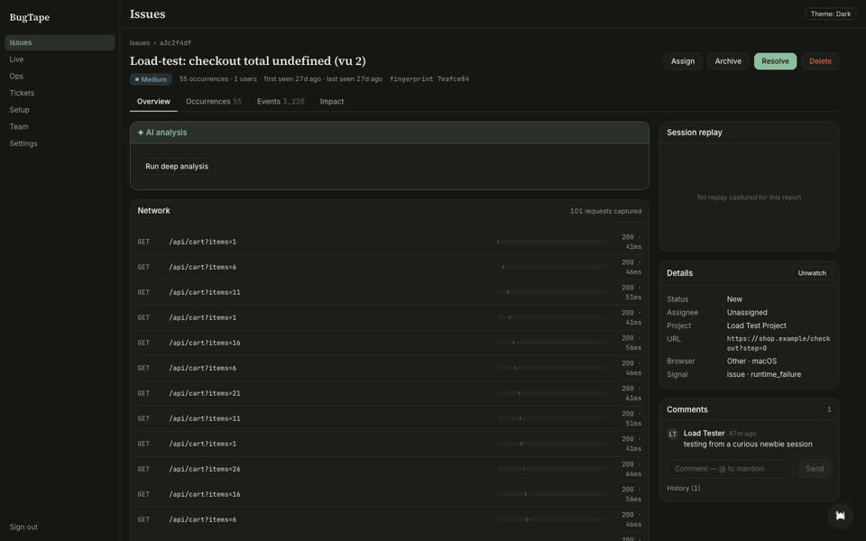Click the LT avatar in Comments
Image resolution: width=866 pixels, height=541 pixels.
[673, 434]
